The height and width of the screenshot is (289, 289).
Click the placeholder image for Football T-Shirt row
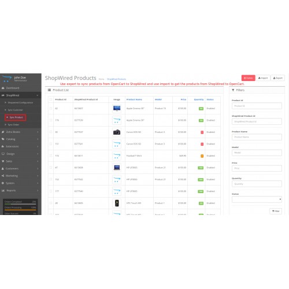[117, 156]
